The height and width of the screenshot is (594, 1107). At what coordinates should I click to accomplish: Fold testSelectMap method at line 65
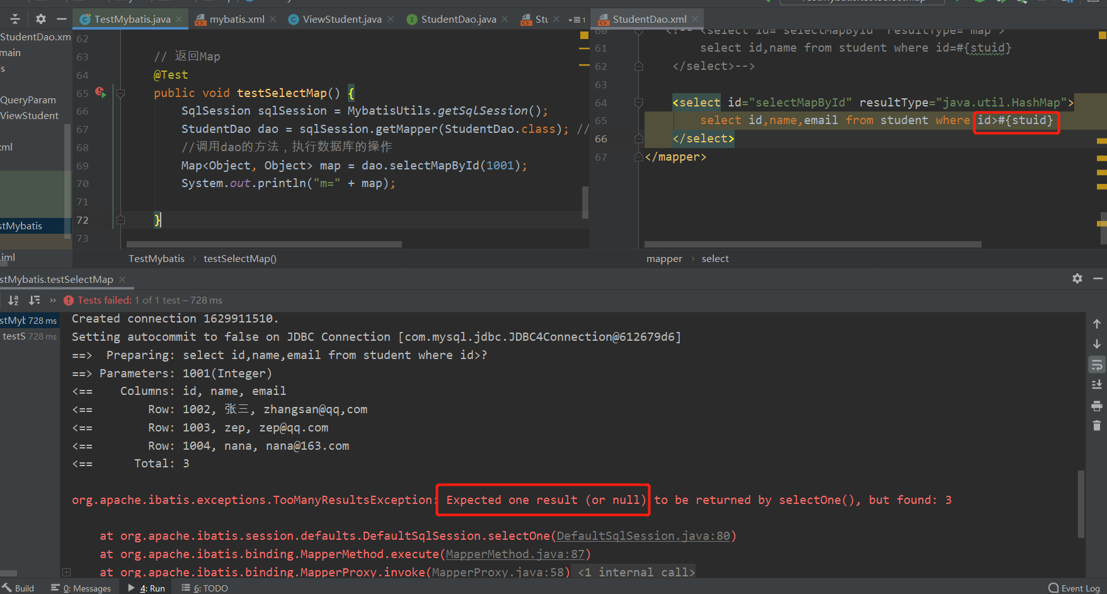point(121,93)
